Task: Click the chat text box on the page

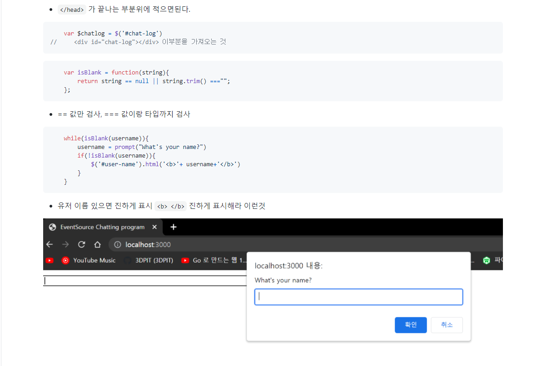Action: [145, 281]
